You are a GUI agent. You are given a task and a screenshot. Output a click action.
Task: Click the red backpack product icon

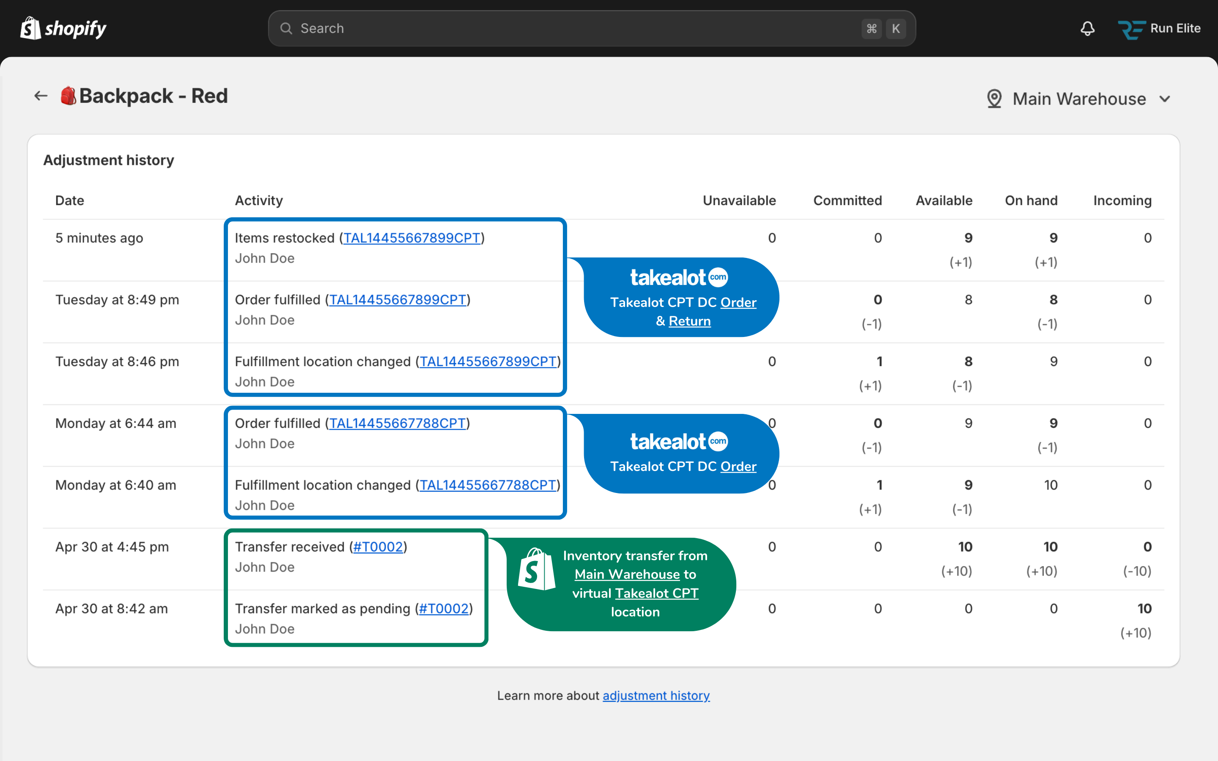point(68,96)
